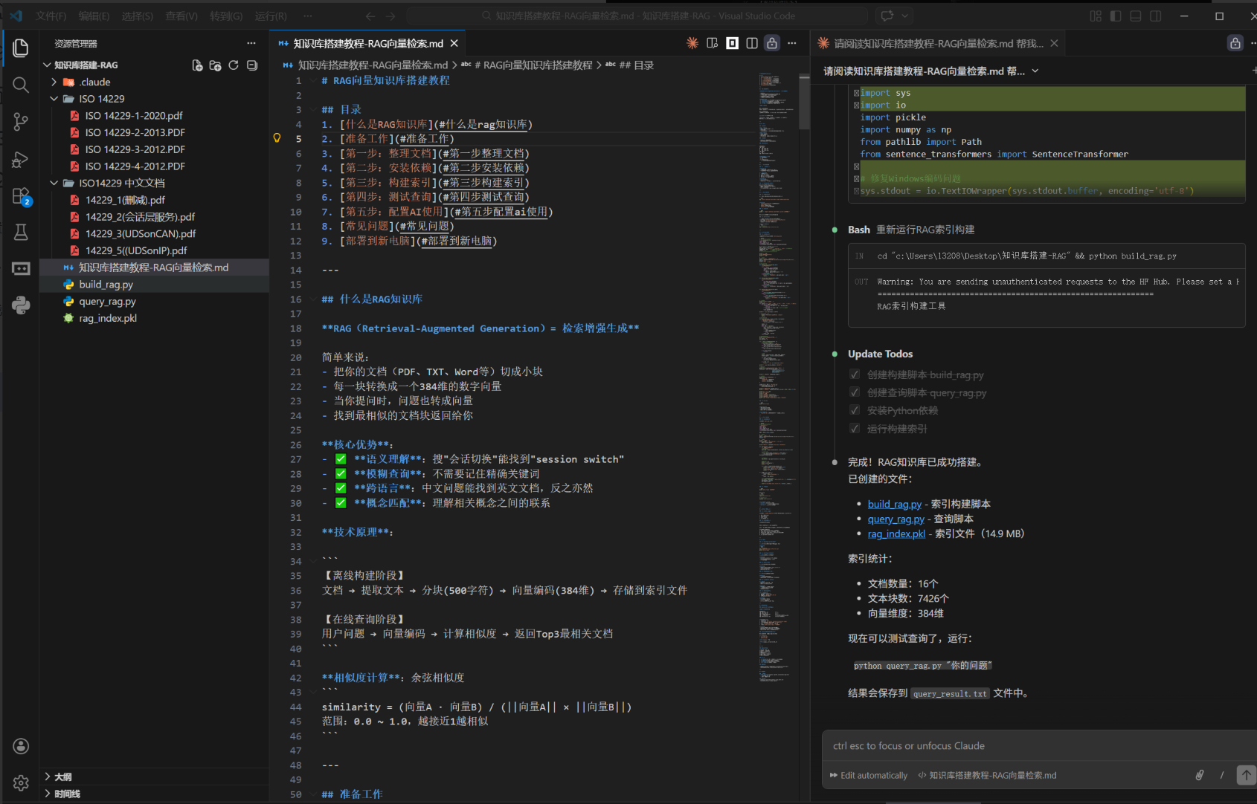The width and height of the screenshot is (1257, 804).
Task: Open the Search view in activity bar
Action: tap(21, 85)
